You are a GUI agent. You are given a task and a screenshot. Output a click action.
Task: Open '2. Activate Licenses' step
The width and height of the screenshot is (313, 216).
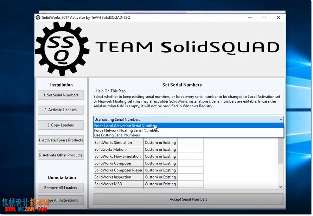pyautogui.click(x=61, y=110)
